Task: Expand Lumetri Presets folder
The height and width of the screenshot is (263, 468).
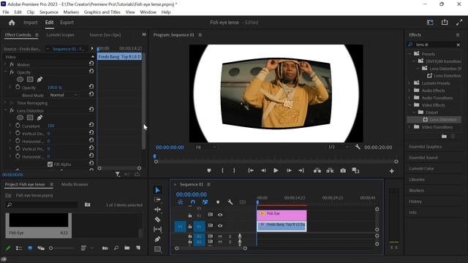Action: pyautogui.click(x=409, y=83)
